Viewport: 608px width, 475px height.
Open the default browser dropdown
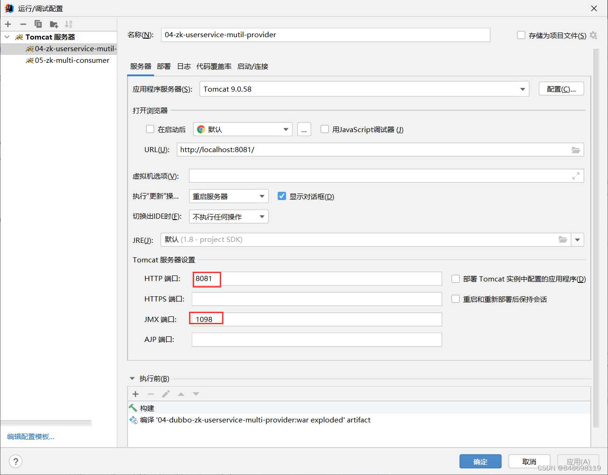click(x=243, y=129)
